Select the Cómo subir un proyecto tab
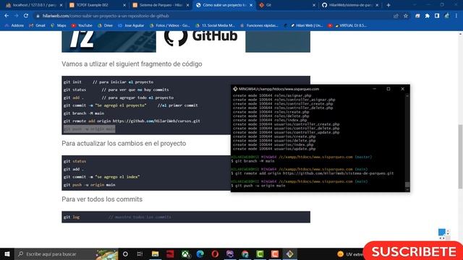This screenshot has height=260, width=463. (224, 5)
